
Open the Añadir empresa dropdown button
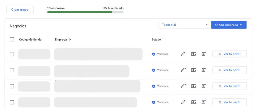point(229,25)
